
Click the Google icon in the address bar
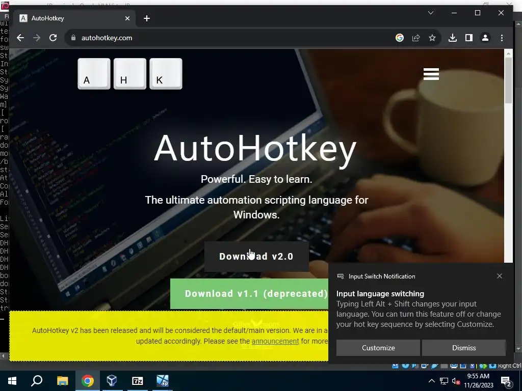[400, 38]
